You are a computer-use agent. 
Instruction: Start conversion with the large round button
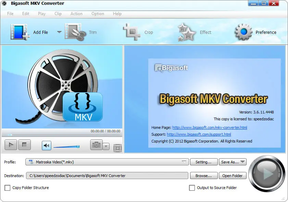[x=267, y=173]
